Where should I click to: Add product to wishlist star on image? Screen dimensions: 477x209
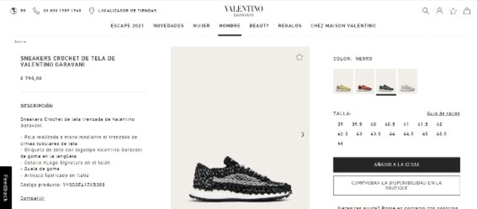tap(299, 57)
